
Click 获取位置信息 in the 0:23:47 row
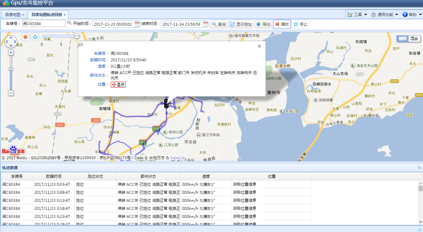pos(245,216)
